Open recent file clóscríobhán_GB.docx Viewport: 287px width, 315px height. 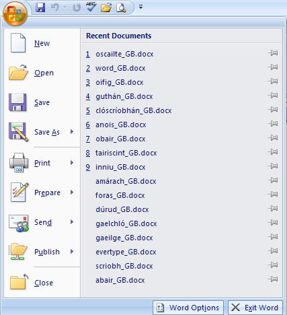click(x=134, y=110)
